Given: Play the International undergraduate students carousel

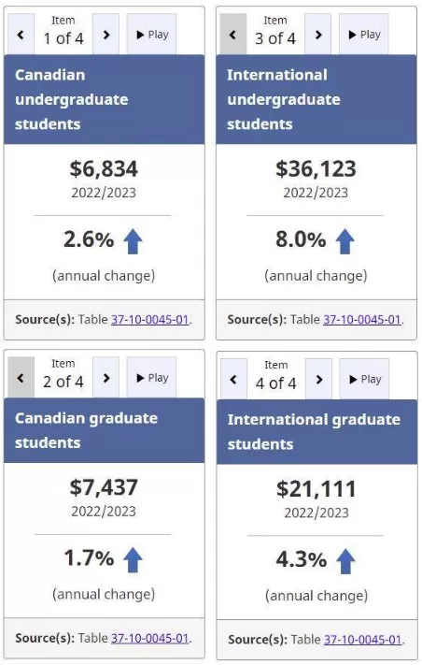Looking at the screenshot, I should 363,35.
